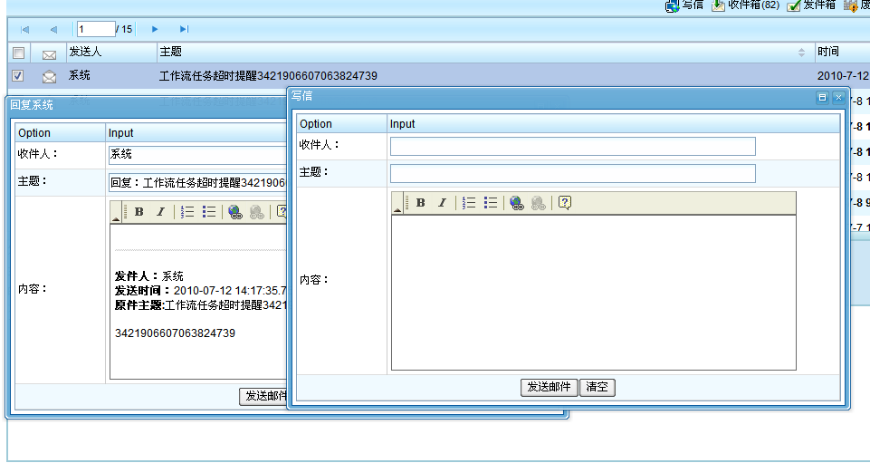Viewport: 870px width, 463px height.
Task: Click the grayed-out unlink icon in reply window editor
Action: (256, 212)
